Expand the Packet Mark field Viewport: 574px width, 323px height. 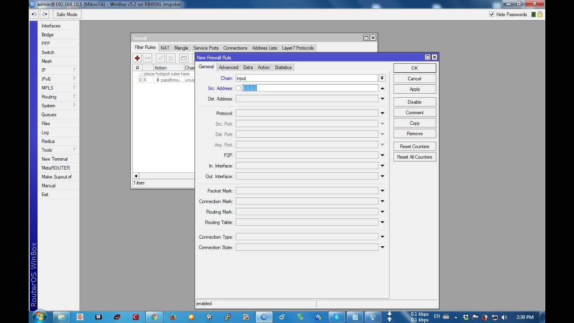tap(383, 191)
